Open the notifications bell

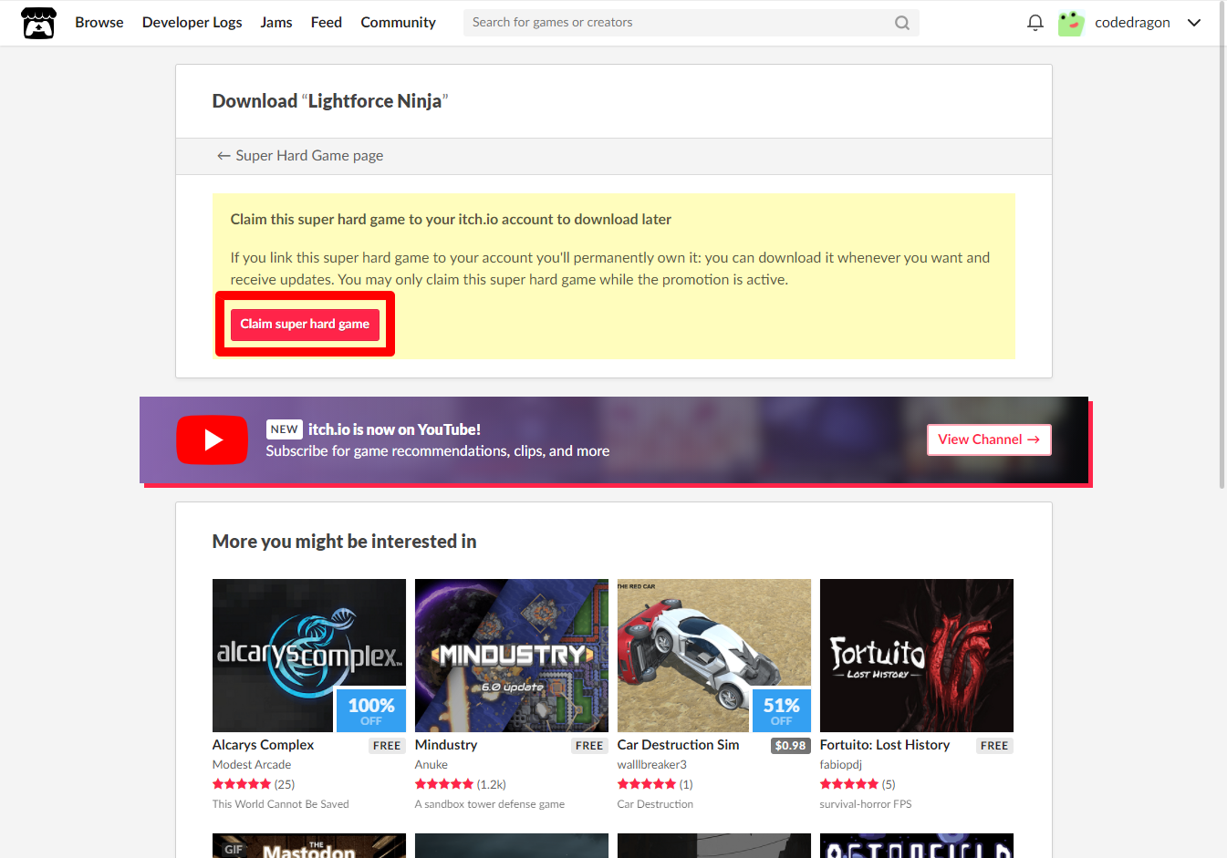click(1035, 23)
